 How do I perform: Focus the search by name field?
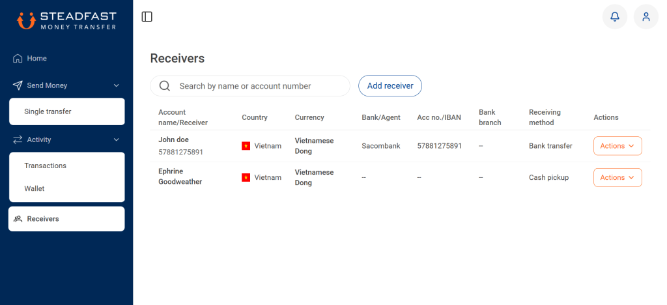[250, 86]
